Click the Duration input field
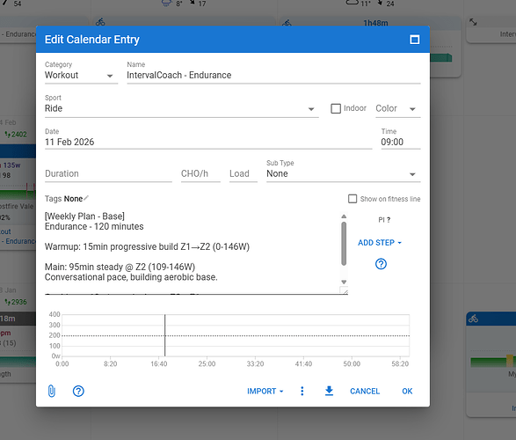516x440 pixels. pyautogui.click(x=108, y=174)
